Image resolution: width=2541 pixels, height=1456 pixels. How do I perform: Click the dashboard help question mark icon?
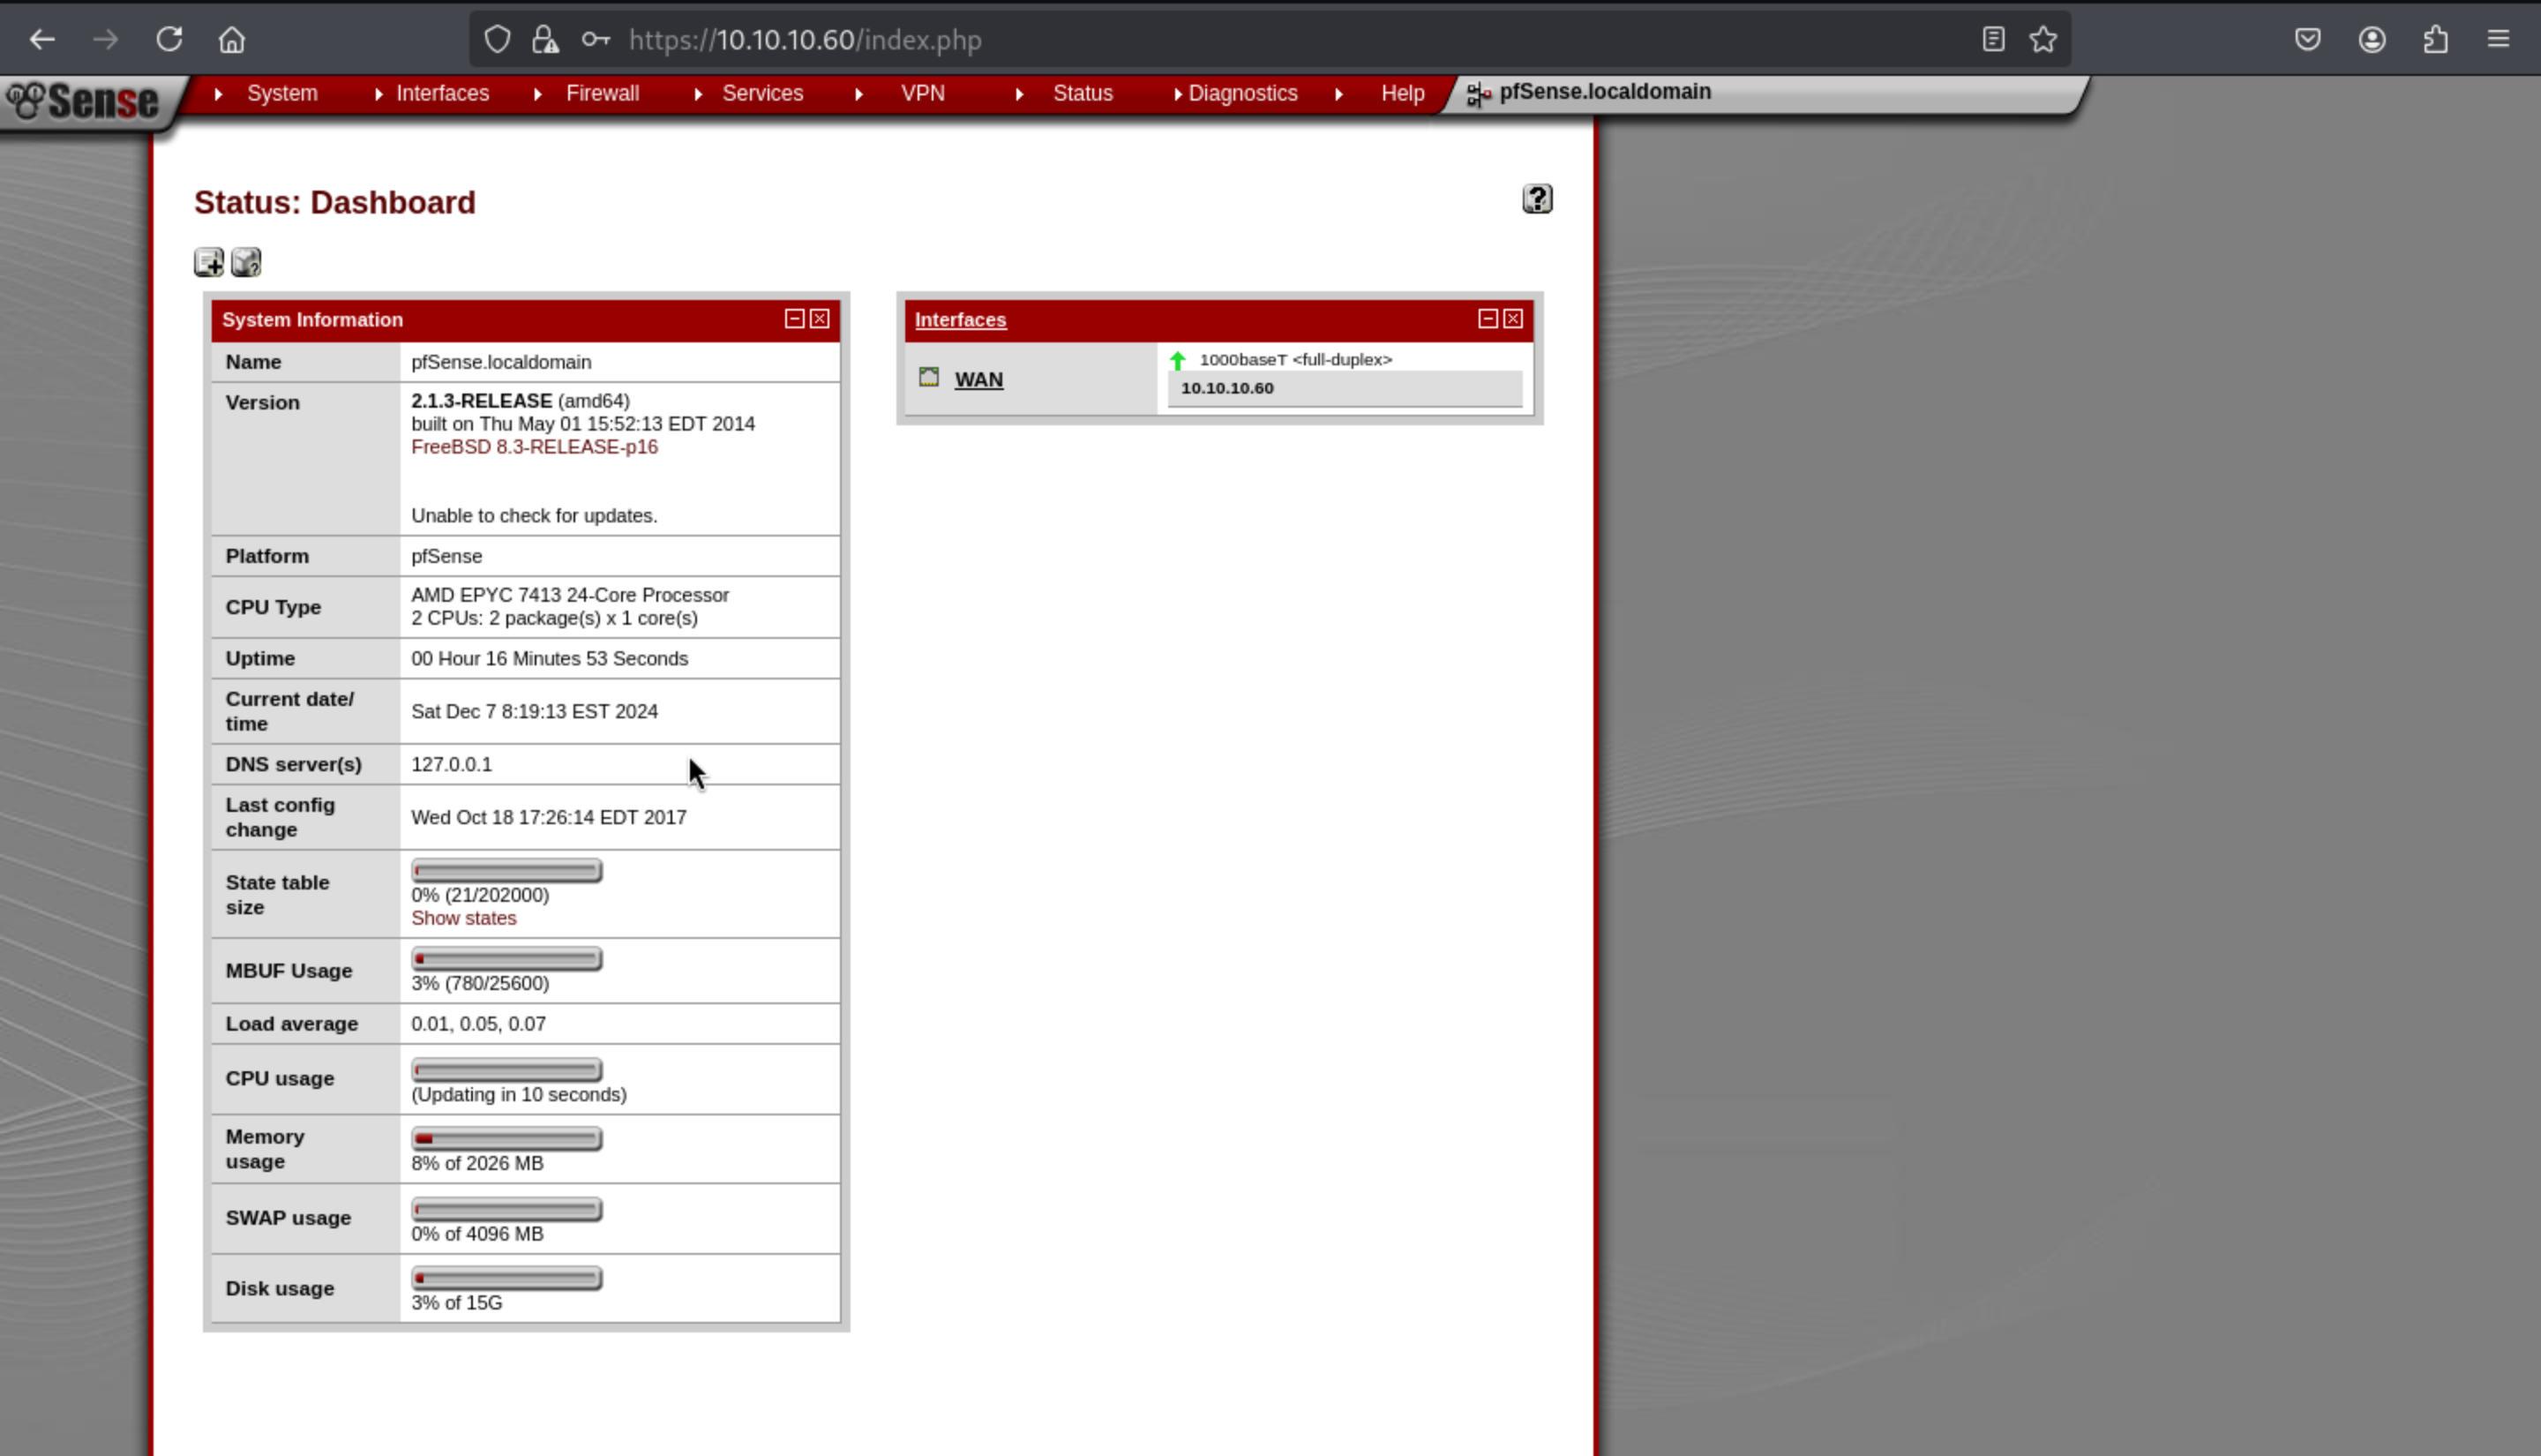(1536, 199)
